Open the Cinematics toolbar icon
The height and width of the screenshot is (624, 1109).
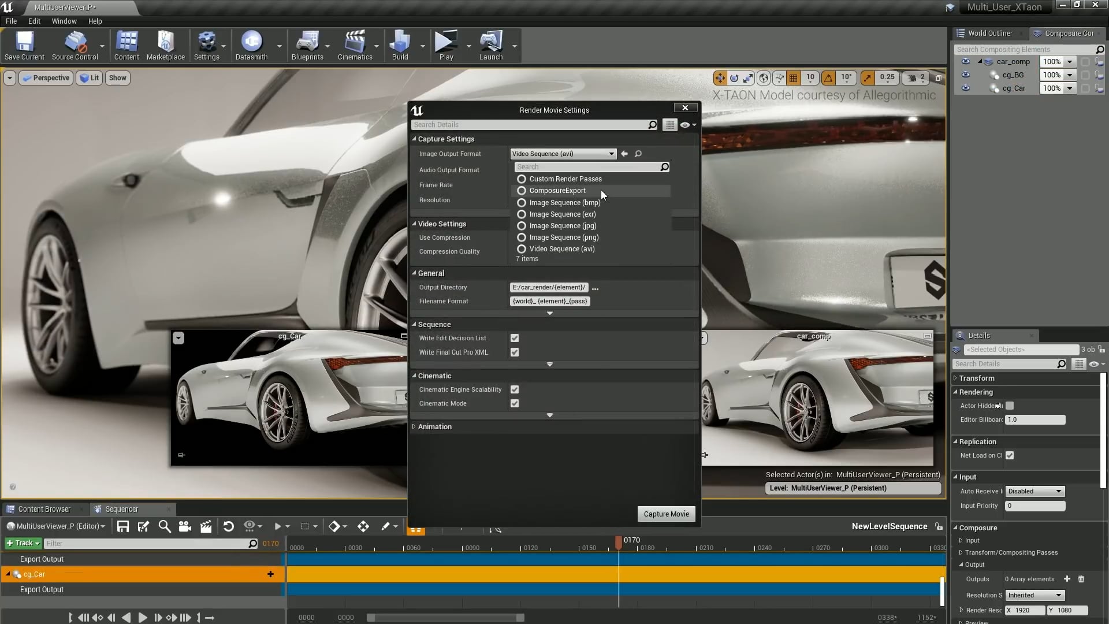pos(355,46)
